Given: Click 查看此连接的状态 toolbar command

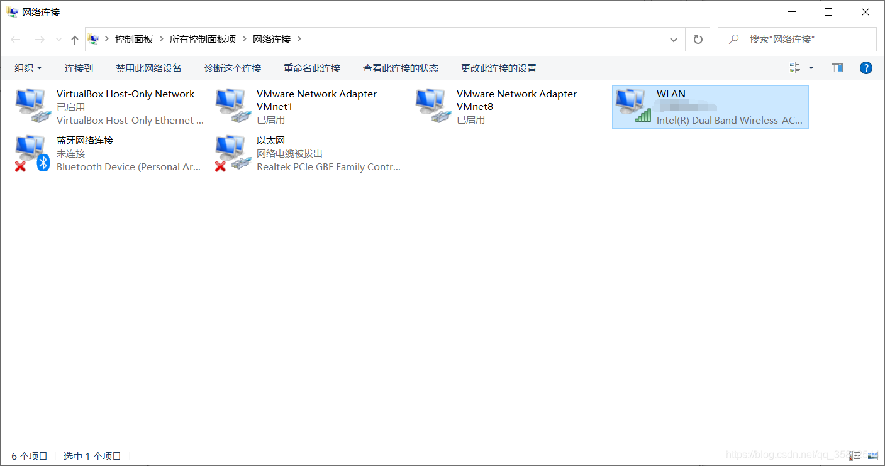Looking at the screenshot, I should [401, 68].
